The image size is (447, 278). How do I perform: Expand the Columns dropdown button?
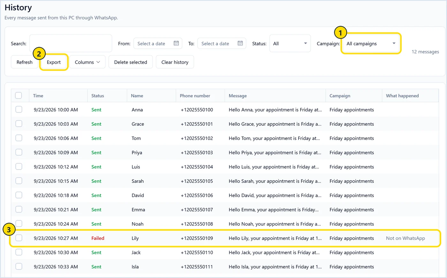87,62
